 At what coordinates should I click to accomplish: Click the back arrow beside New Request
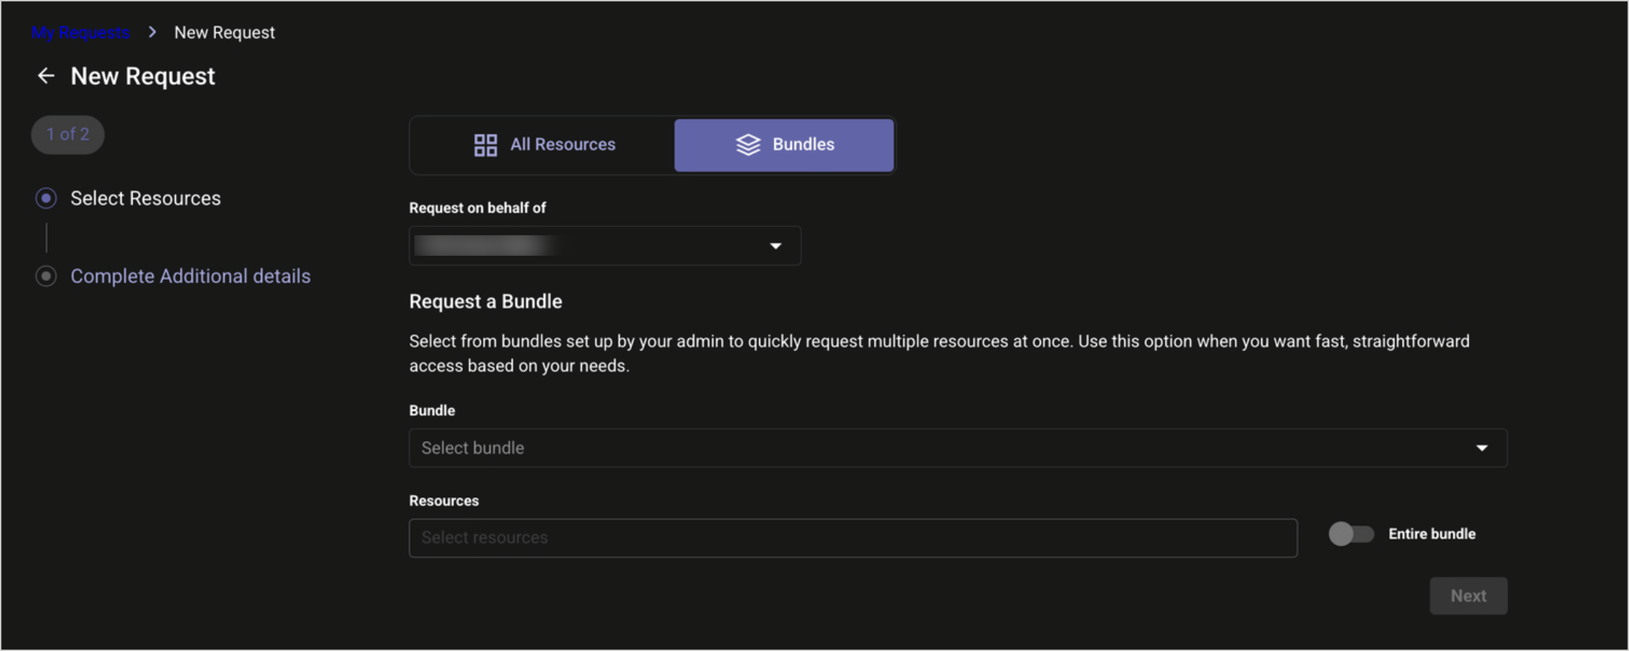tap(46, 76)
